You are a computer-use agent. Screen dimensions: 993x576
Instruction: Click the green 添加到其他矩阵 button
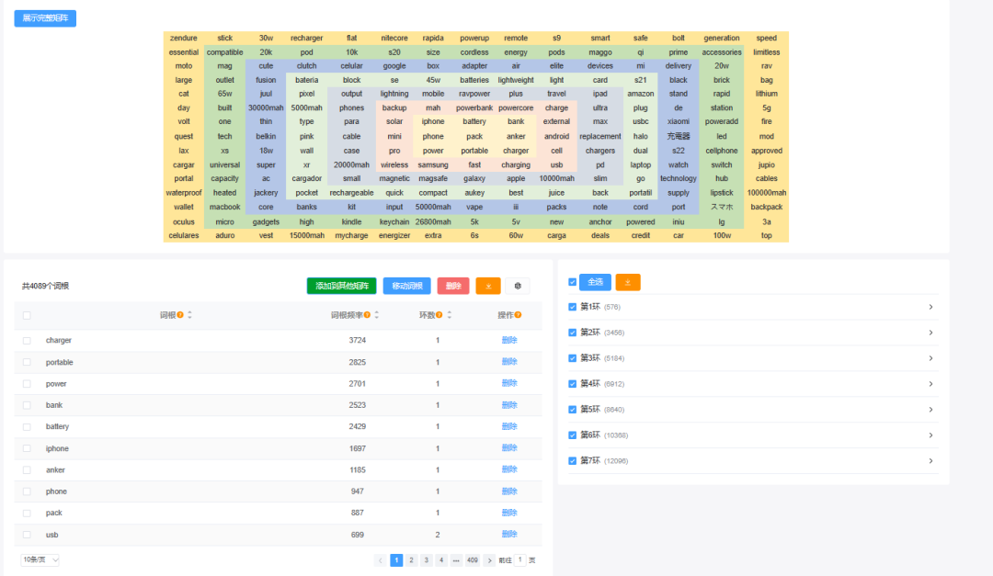point(341,286)
